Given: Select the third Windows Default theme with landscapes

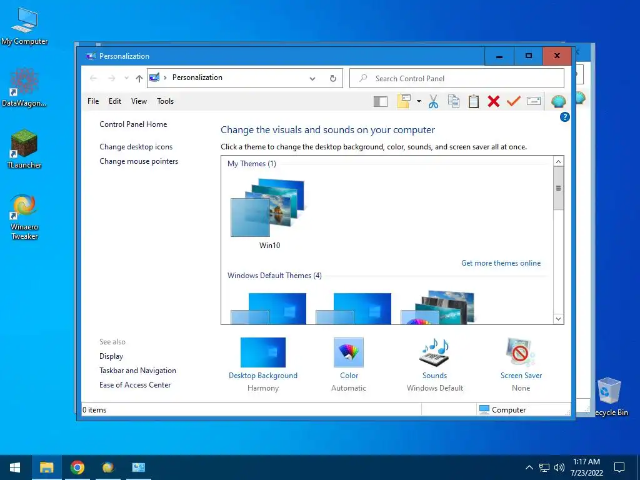Looking at the screenshot, I should pyautogui.click(x=437, y=307).
